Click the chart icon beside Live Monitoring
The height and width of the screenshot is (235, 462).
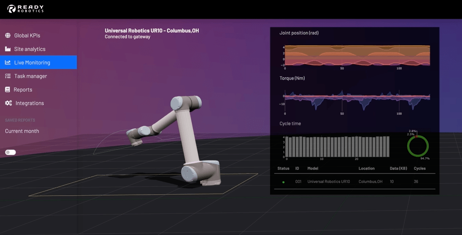pos(8,62)
